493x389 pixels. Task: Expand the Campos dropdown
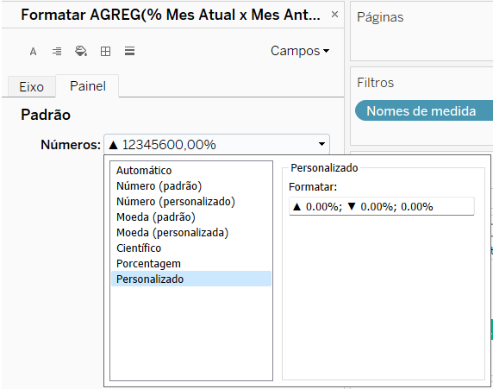[x=300, y=51]
